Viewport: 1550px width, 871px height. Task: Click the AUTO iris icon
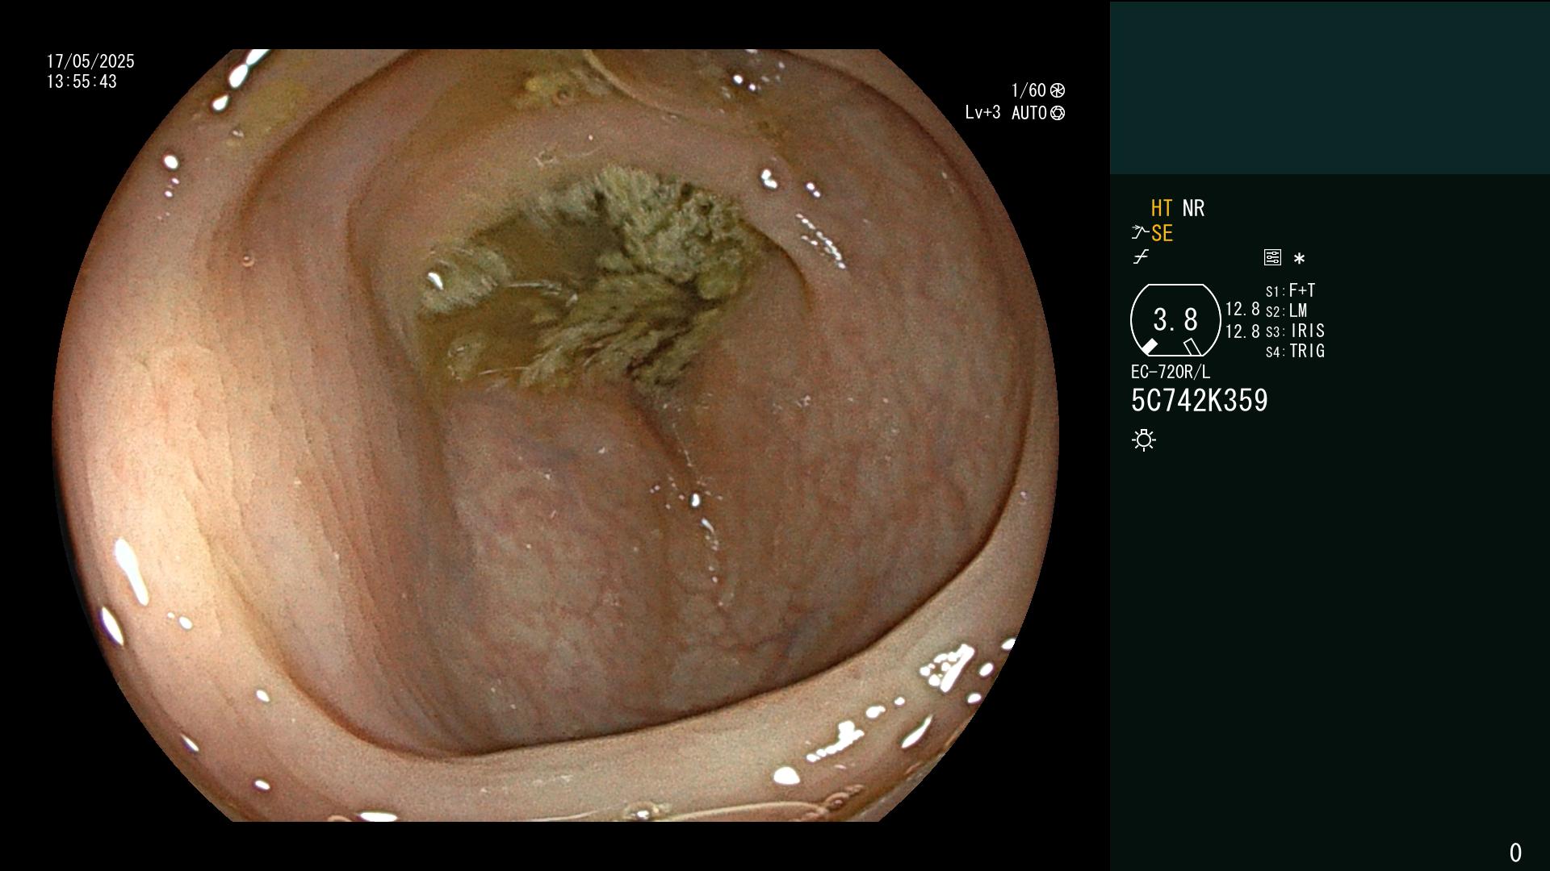[1058, 113]
